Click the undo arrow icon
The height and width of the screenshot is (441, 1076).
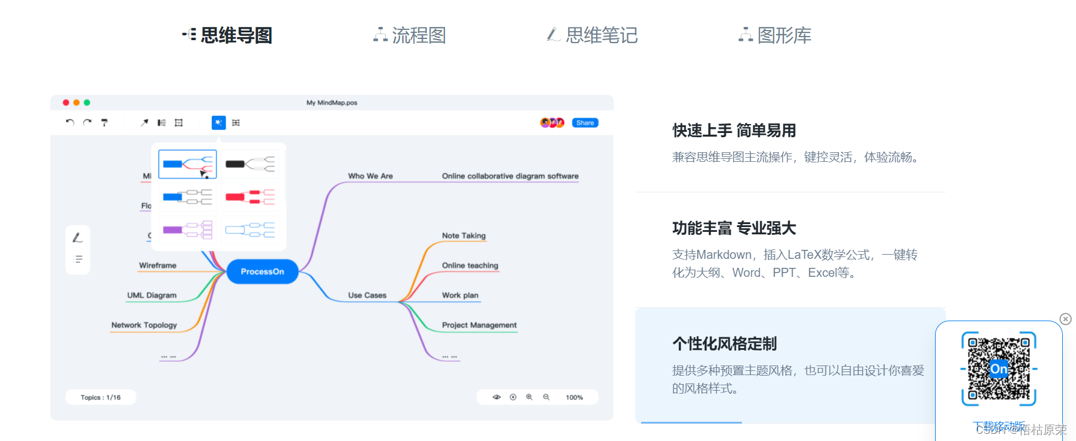[70, 122]
